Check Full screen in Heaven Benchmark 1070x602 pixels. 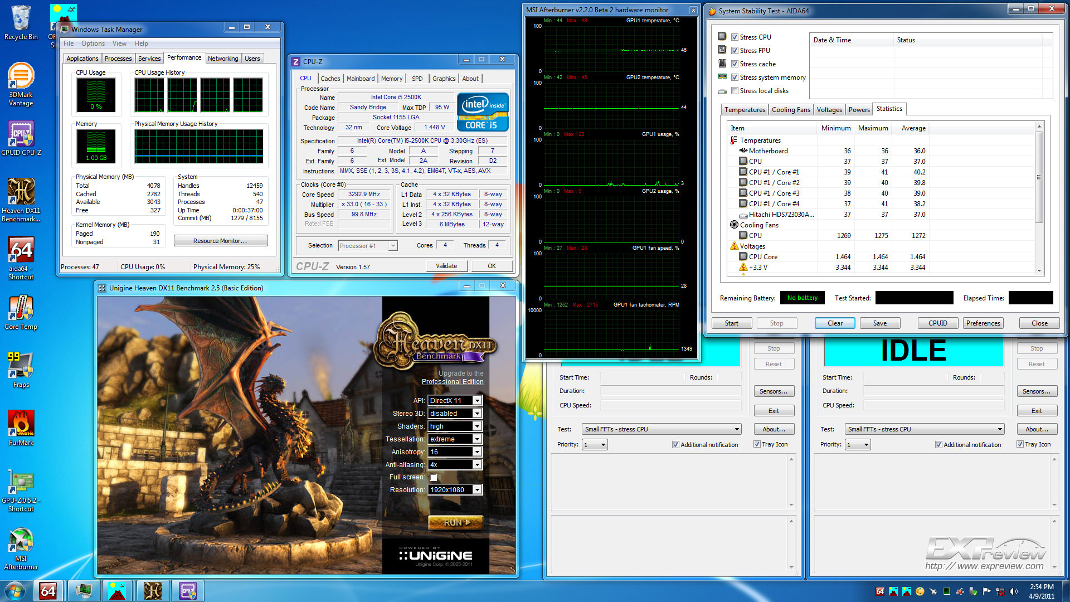pos(434,478)
